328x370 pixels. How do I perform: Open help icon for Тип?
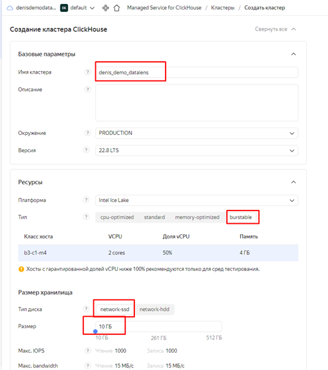point(86,217)
